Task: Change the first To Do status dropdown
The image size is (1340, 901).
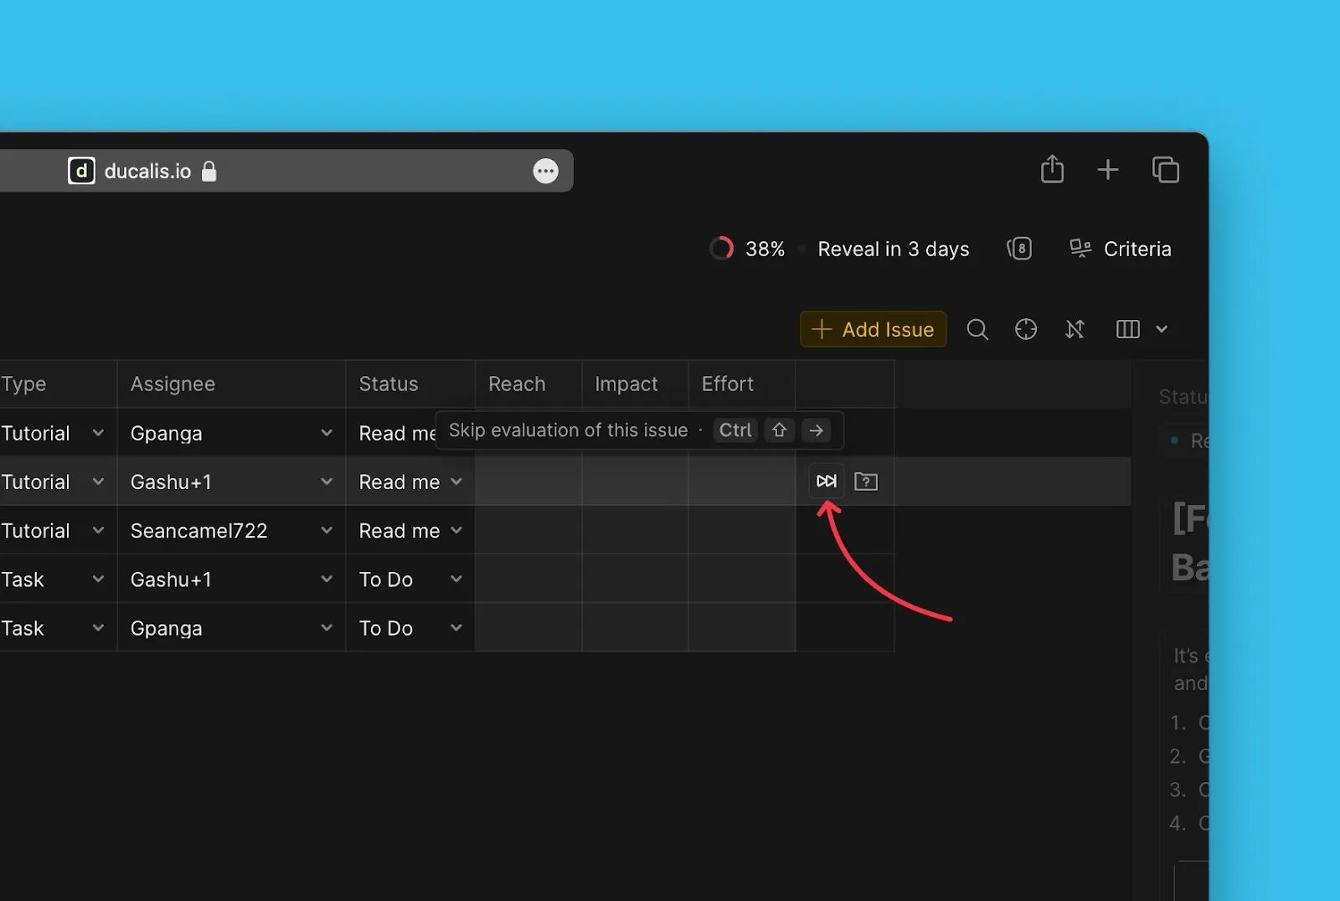Action: (x=456, y=579)
